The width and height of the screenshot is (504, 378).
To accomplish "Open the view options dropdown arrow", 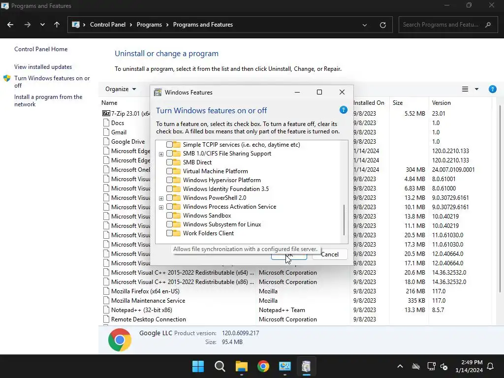I will coord(476,89).
